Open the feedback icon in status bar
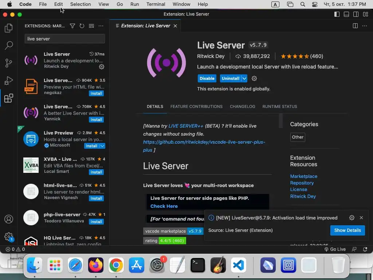Viewport: 373px width, 280px height. tap(354, 249)
